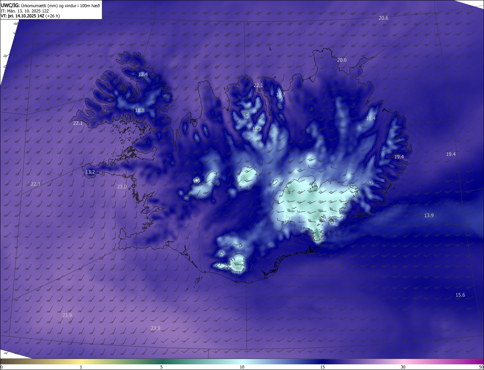484x370 pixels.
Task: Click color scale tick label 15
Action: (x=323, y=367)
